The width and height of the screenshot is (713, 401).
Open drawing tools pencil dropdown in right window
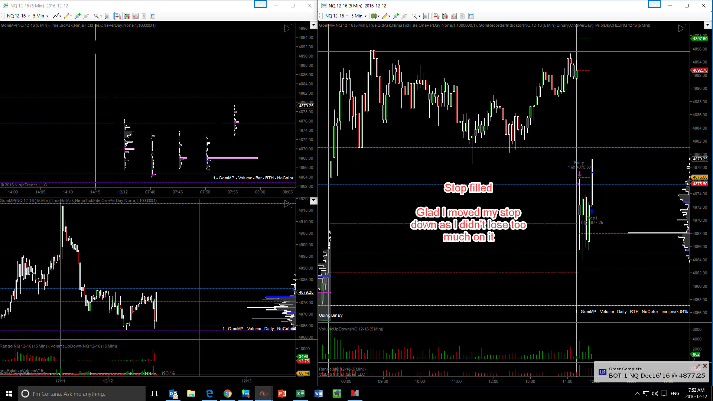coord(386,16)
